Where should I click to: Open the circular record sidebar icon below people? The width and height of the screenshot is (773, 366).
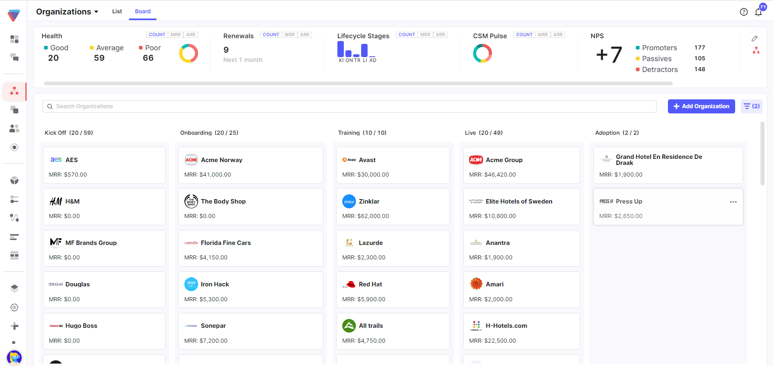point(14,147)
